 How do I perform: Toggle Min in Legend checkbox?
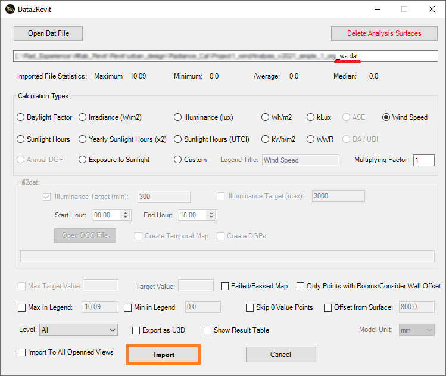pos(127,307)
